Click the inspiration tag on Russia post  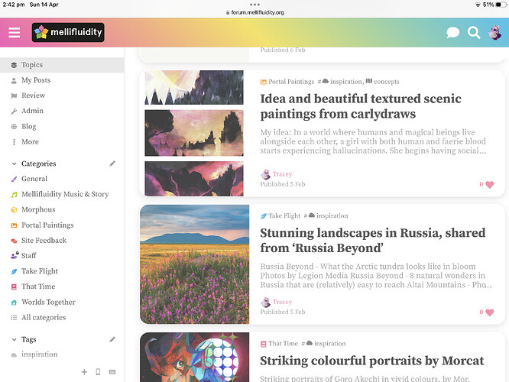[328, 215]
